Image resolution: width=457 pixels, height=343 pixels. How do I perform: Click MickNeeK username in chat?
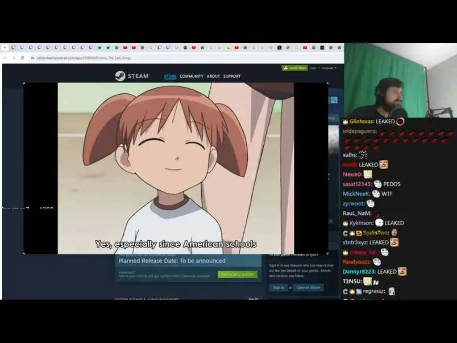click(x=356, y=194)
